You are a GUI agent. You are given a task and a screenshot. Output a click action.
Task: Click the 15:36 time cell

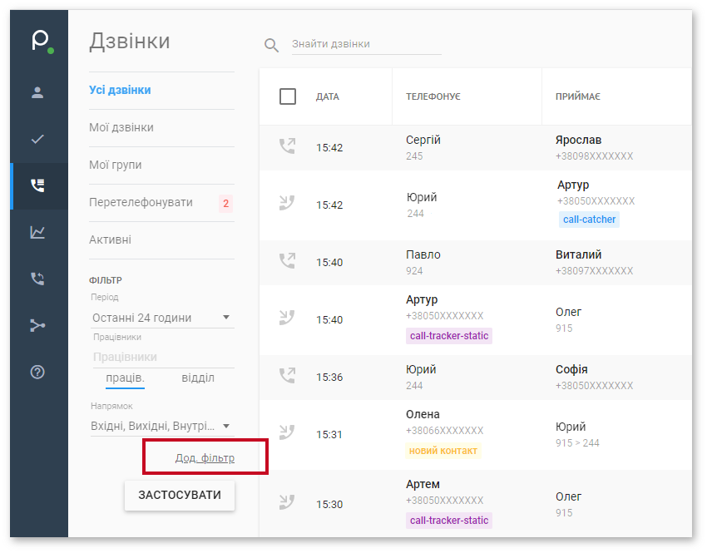(329, 378)
